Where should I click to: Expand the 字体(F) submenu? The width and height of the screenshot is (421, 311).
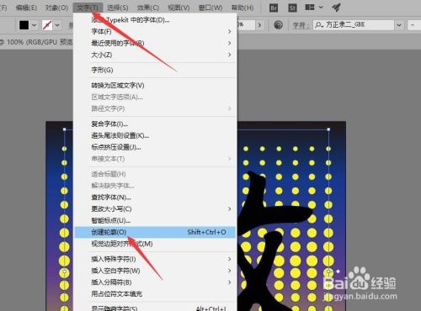[x=155, y=31]
